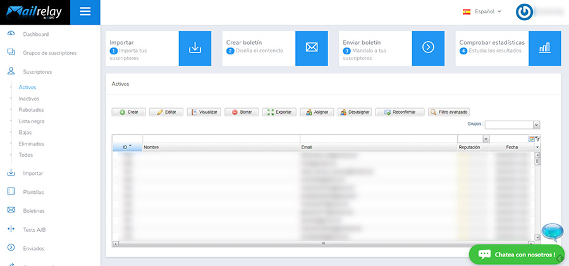Click the Importar blue download tile

click(195, 48)
